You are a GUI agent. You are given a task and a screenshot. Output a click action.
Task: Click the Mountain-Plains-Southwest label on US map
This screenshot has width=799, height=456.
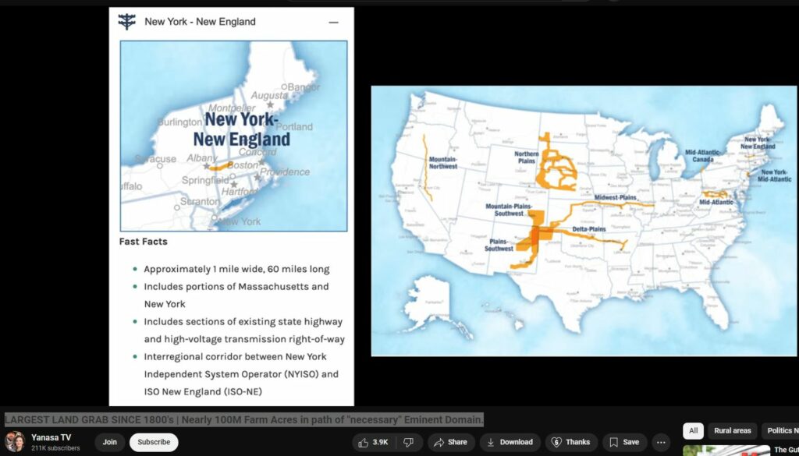coord(509,210)
